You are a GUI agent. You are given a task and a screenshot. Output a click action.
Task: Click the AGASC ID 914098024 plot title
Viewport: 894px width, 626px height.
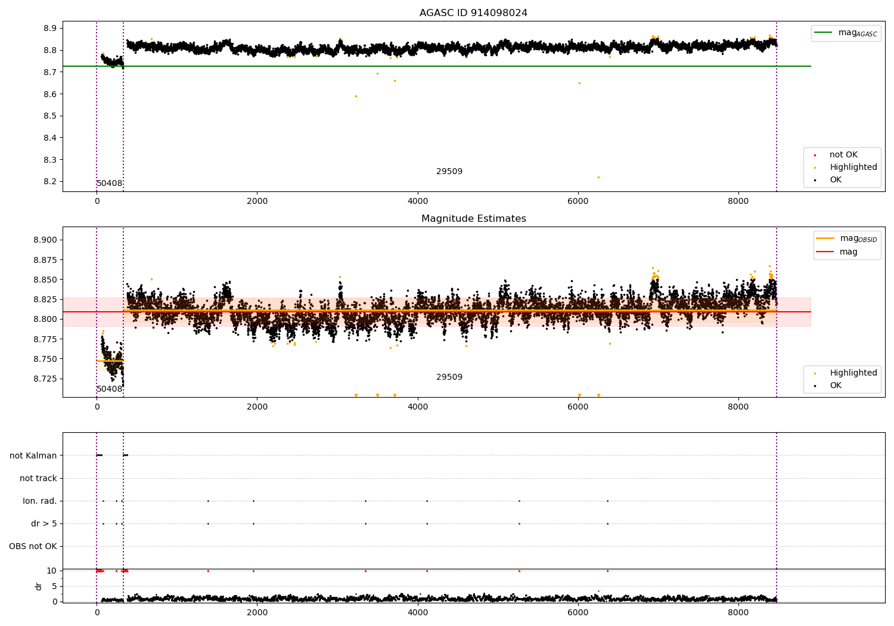[473, 13]
